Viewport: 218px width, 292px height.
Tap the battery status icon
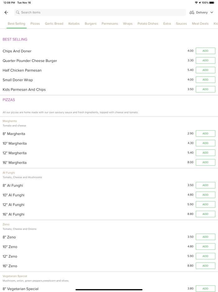click(x=212, y=3)
